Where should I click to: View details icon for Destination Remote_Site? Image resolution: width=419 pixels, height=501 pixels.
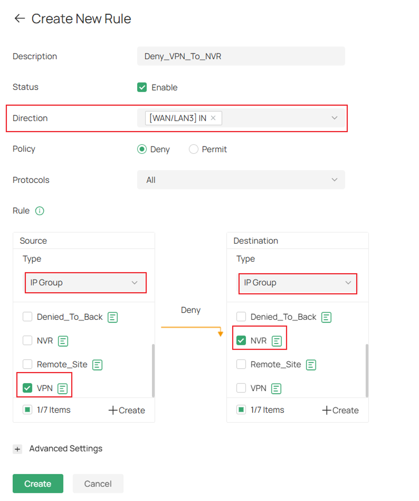pos(311,364)
